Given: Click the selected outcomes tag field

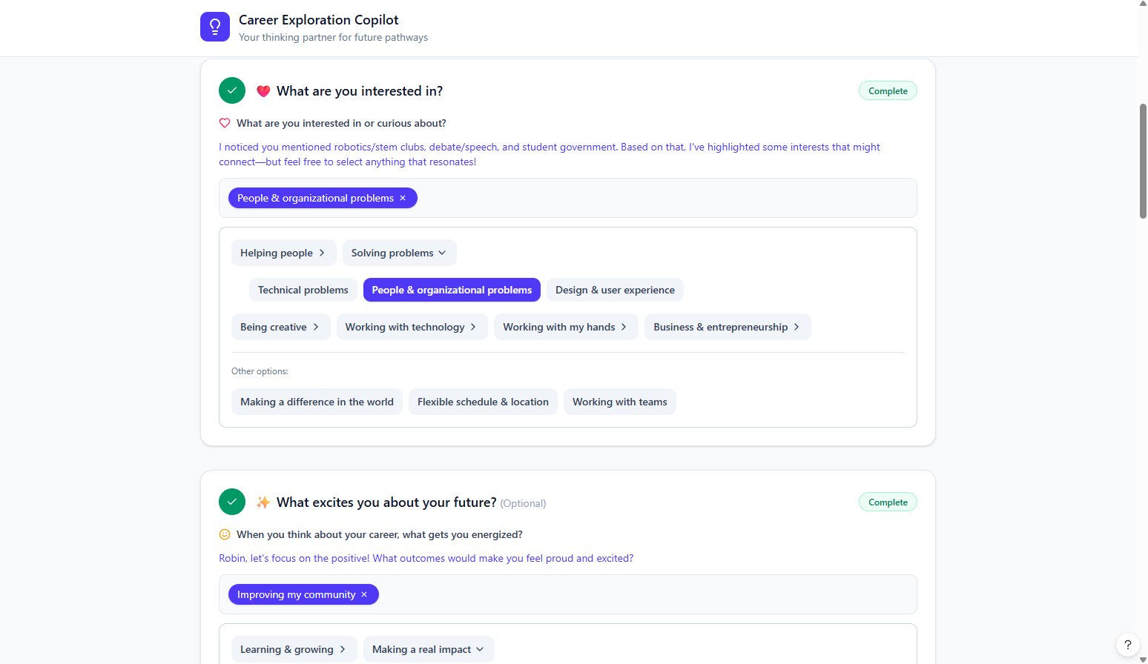Looking at the screenshot, I should click(567, 594).
